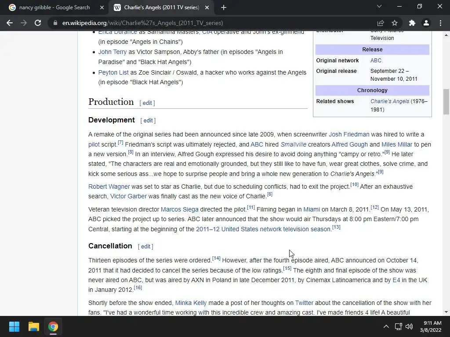Open the Miami link
The width and height of the screenshot is (450, 337).
[312, 209]
